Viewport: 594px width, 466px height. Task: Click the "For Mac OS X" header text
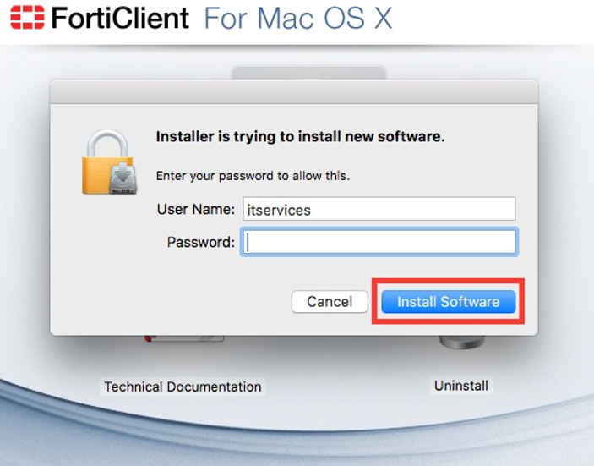point(298,19)
